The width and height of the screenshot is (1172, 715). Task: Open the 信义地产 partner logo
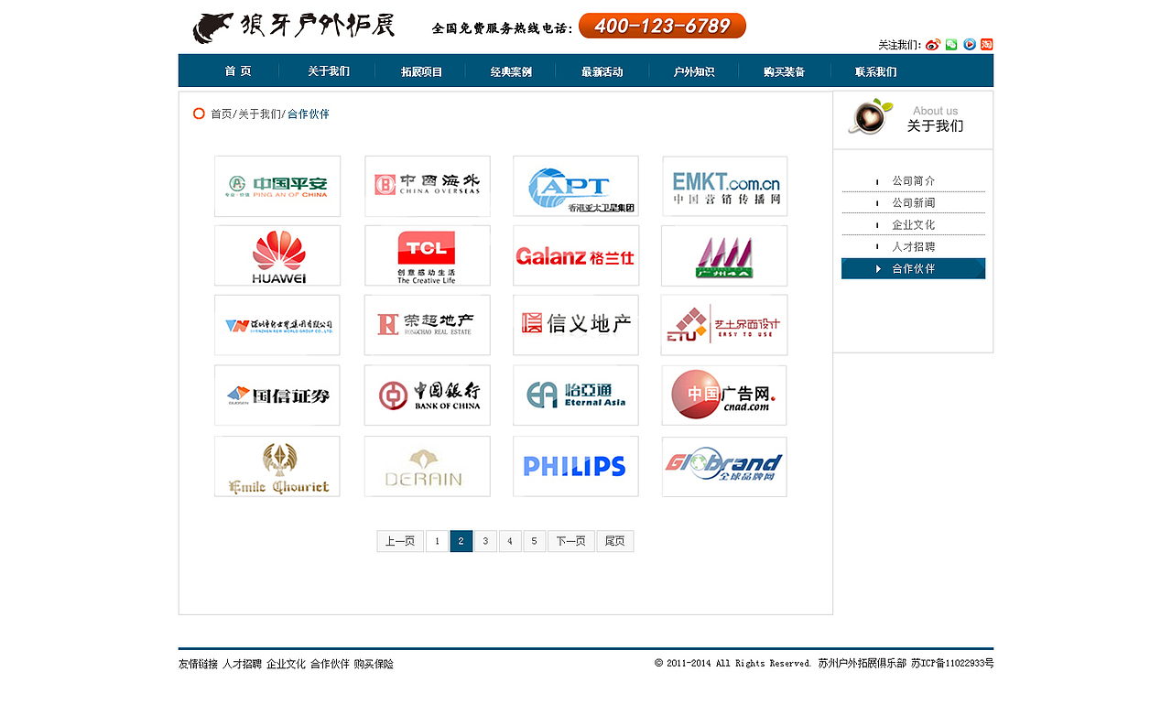[576, 325]
